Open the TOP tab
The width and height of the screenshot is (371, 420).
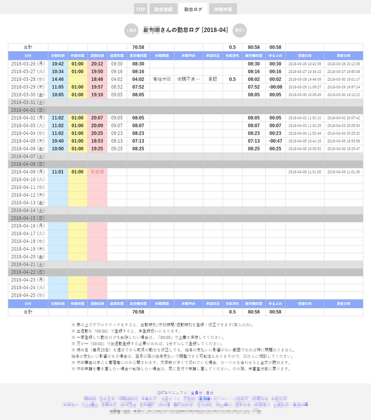(x=141, y=9)
